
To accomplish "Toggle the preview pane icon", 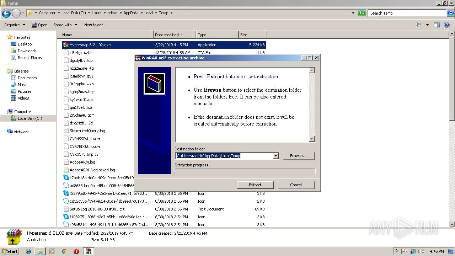I will pos(437,25).
